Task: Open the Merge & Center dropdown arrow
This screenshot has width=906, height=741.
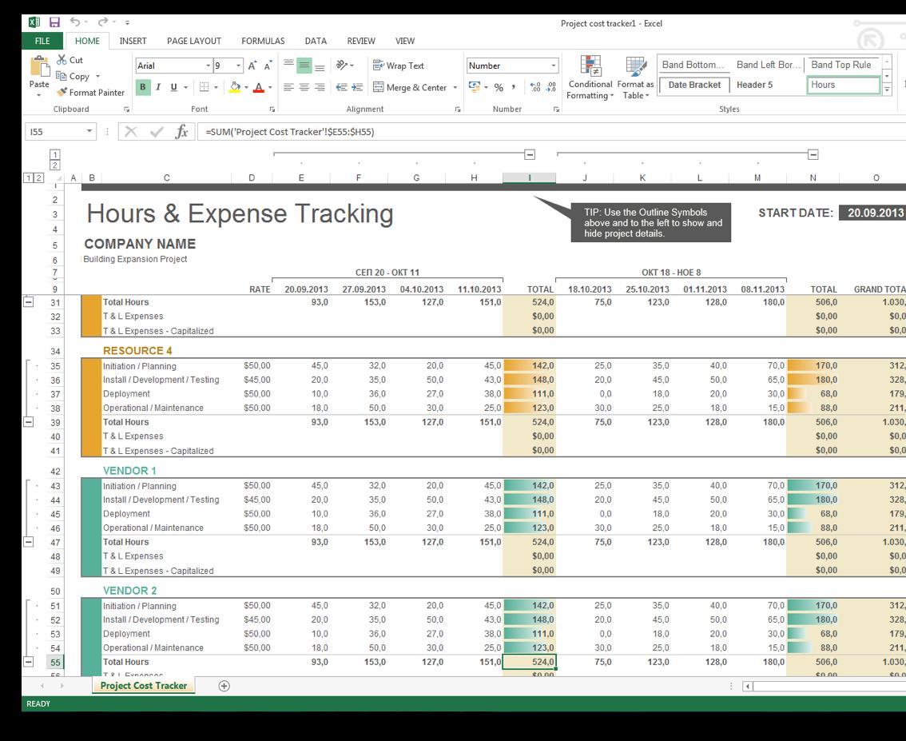Action: 455,88
